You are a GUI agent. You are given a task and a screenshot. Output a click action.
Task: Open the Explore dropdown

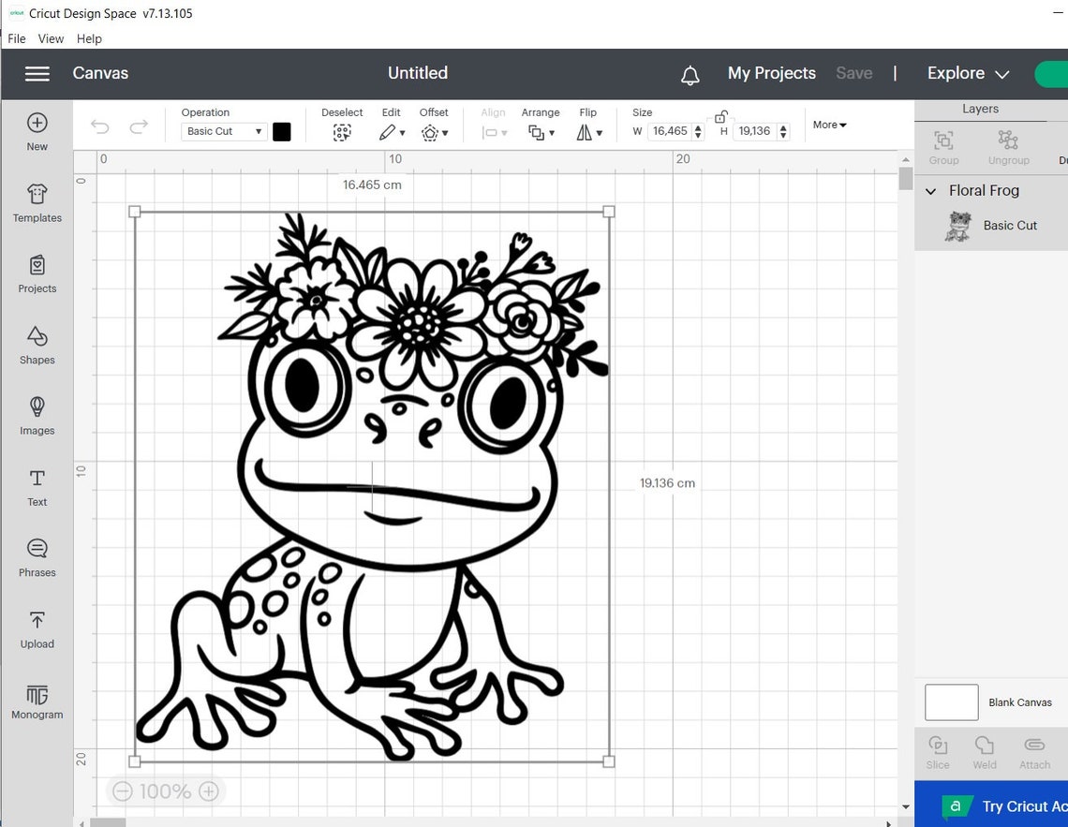(x=967, y=73)
